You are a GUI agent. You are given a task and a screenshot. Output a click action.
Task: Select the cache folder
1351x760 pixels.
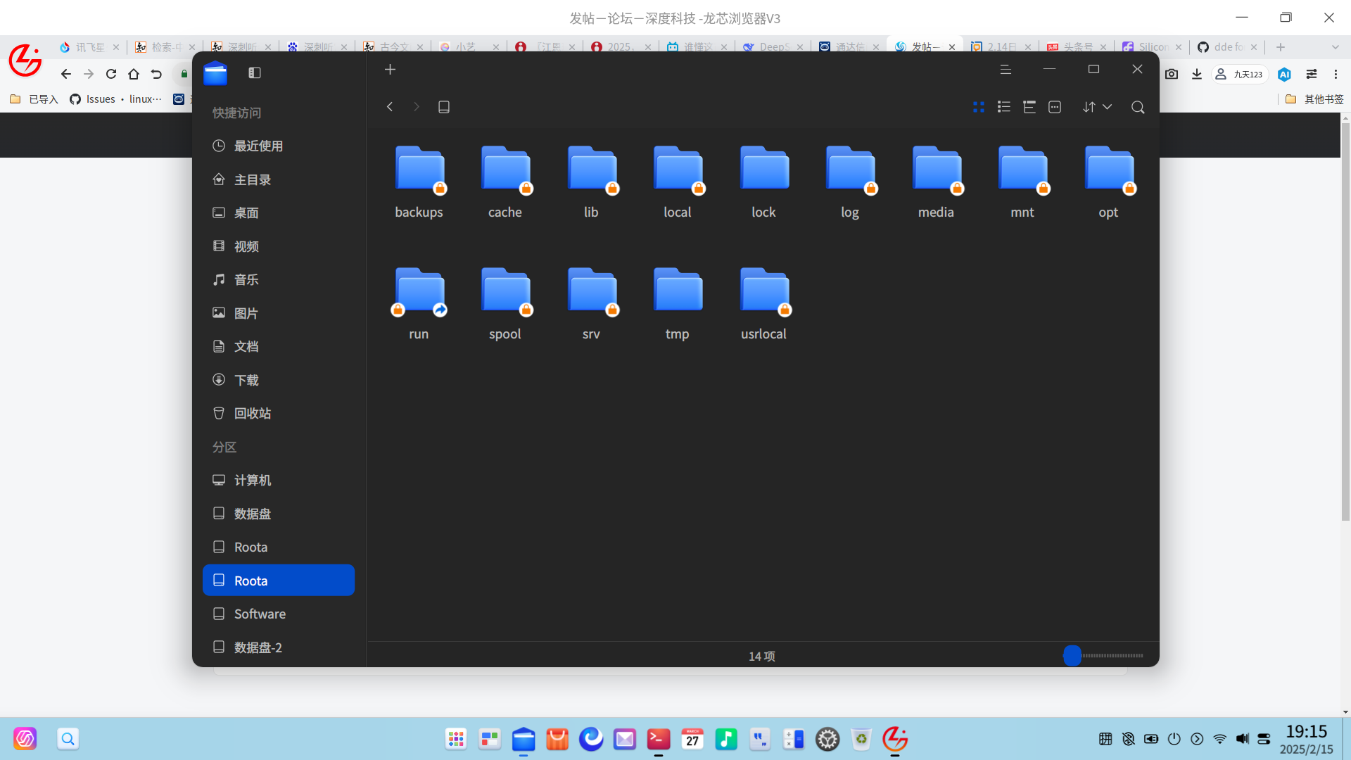[505, 182]
